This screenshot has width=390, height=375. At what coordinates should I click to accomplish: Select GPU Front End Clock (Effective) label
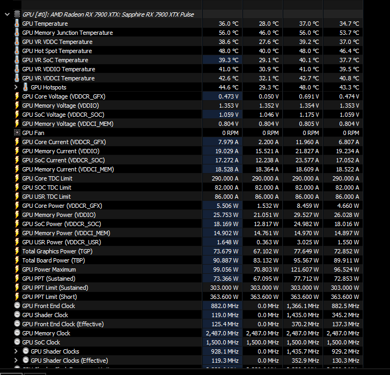point(63,324)
